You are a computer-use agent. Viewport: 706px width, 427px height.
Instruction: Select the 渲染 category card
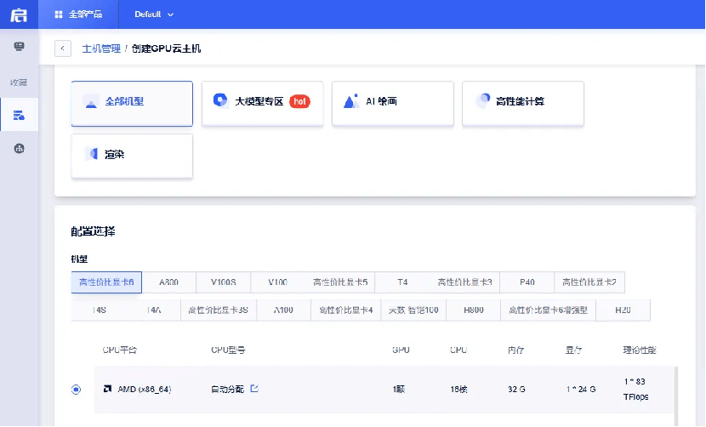(x=132, y=156)
